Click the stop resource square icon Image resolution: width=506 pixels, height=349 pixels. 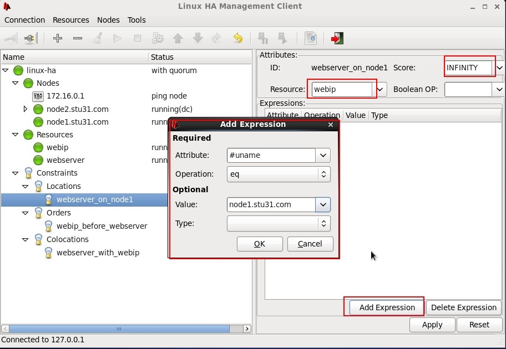tap(138, 38)
